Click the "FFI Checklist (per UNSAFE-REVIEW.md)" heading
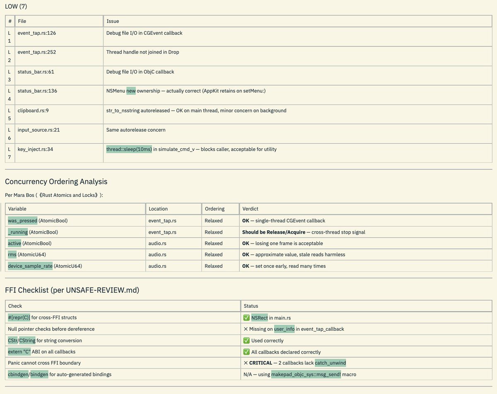 pos(72,290)
